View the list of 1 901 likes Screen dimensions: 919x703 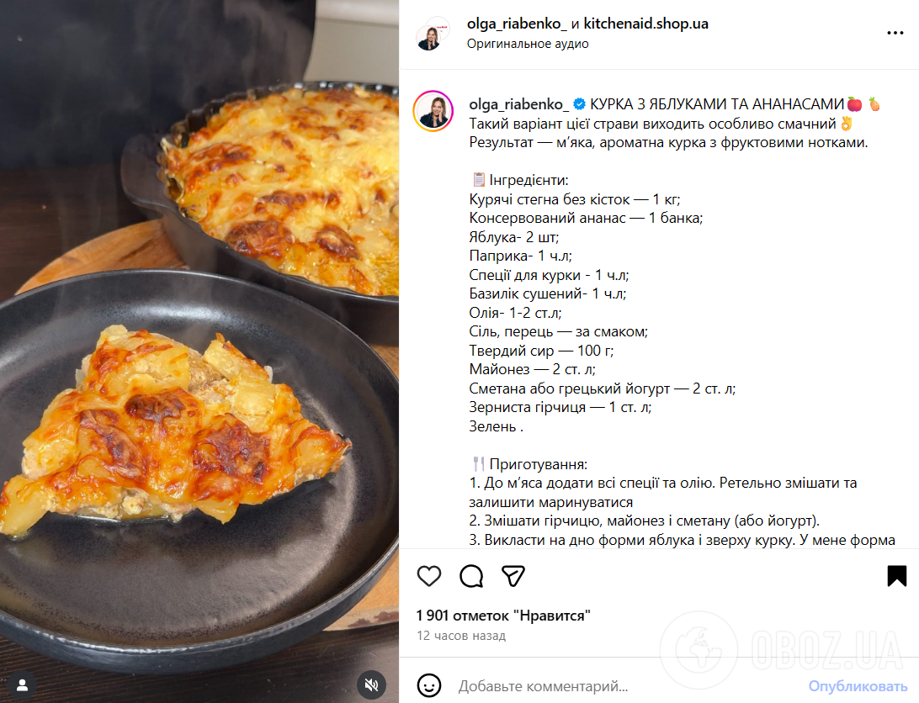pyautogui.click(x=503, y=616)
